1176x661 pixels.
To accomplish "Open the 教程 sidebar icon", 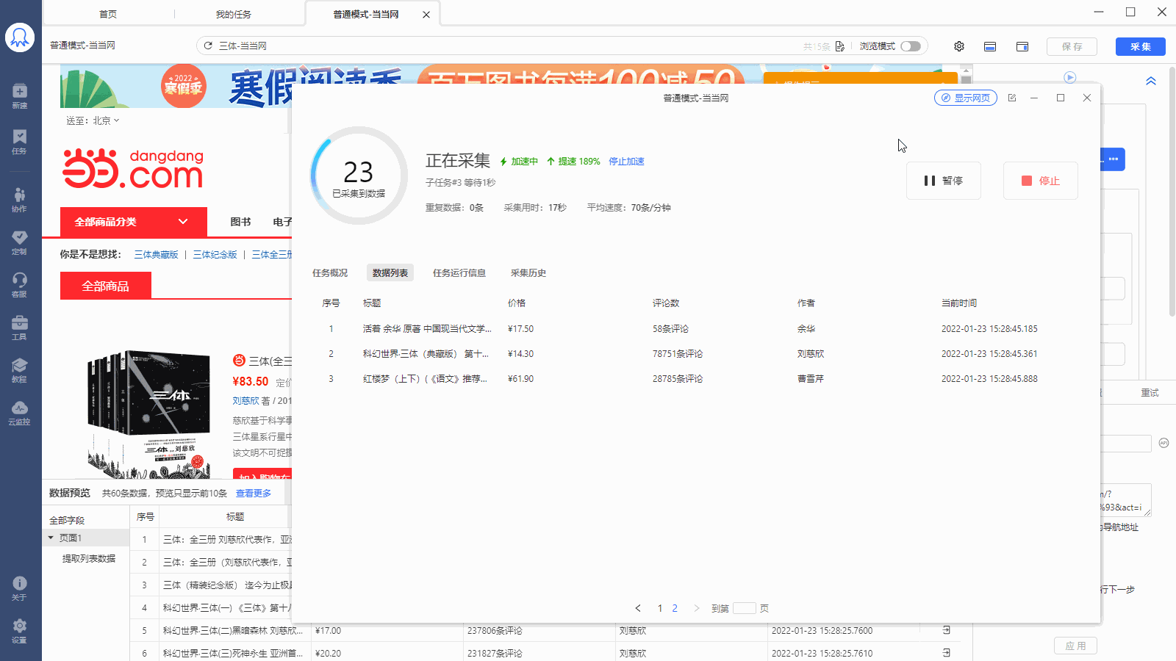I will pos(20,370).
